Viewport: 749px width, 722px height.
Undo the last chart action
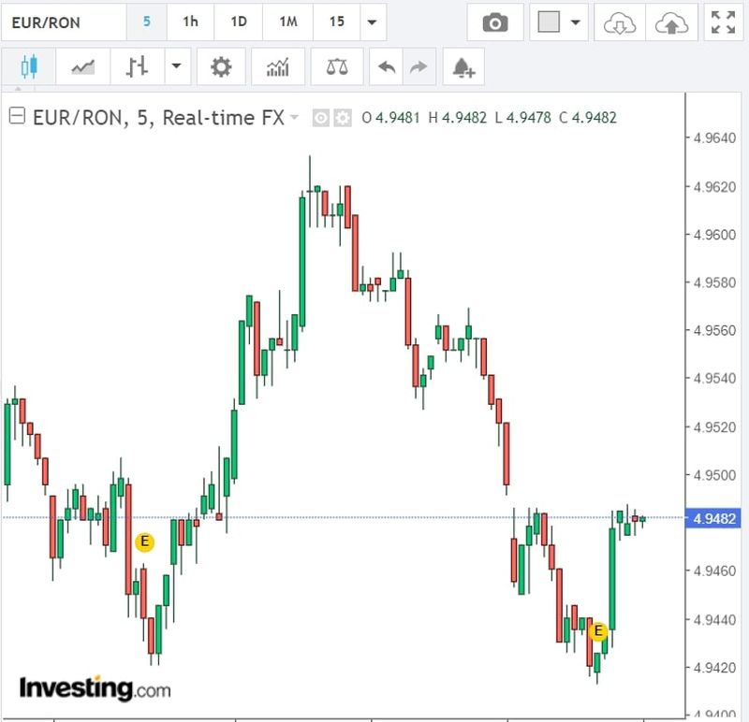pyautogui.click(x=386, y=67)
